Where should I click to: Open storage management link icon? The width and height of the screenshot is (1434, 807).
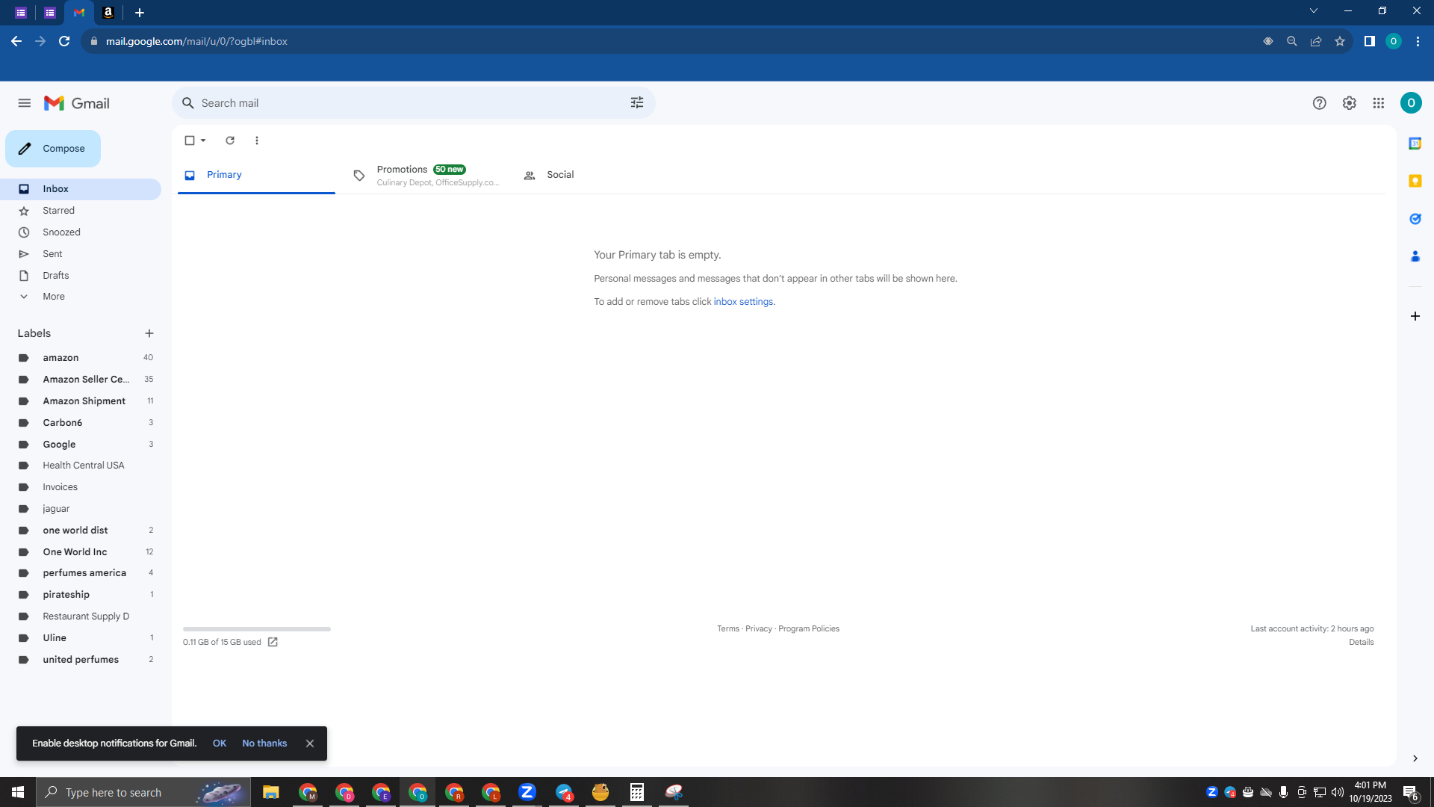(x=273, y=642)
